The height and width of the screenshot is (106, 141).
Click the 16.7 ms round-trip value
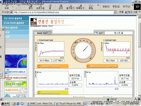click(x=125, y=79)
